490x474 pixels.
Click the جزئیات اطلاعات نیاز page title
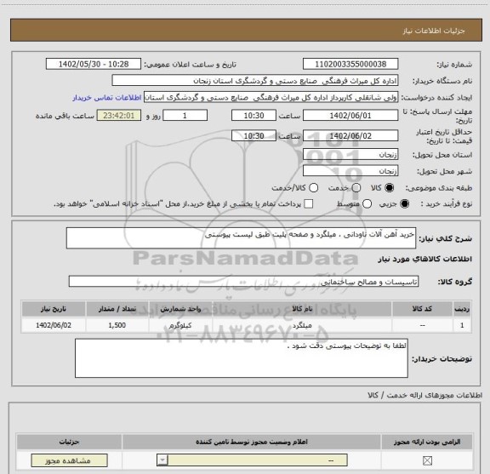(434, 31)
